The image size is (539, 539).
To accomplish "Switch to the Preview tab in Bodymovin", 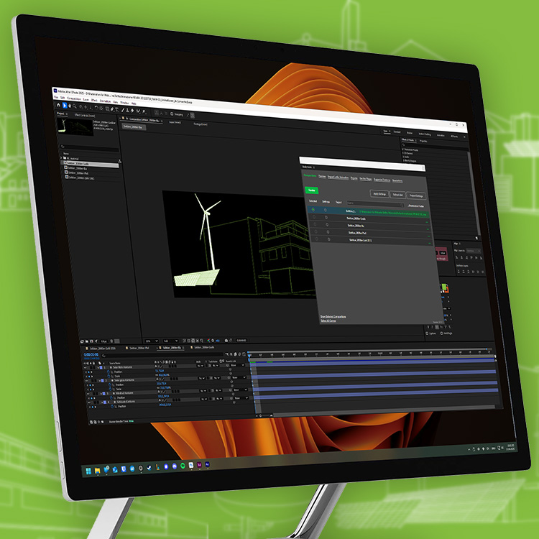I will click(323, 175).
